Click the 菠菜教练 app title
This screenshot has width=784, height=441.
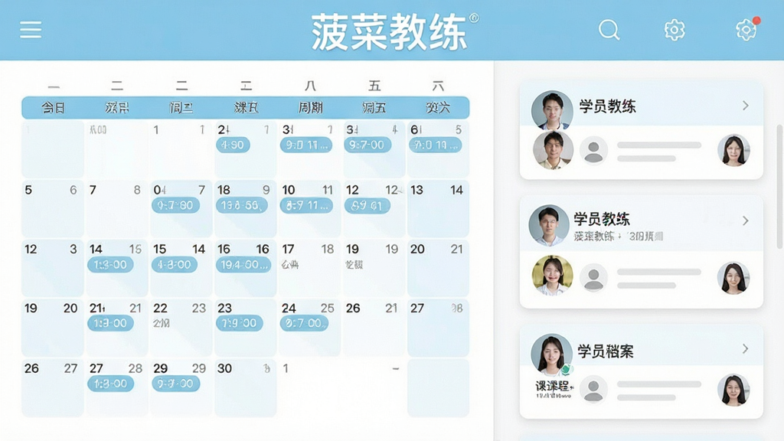coord(389,32)
